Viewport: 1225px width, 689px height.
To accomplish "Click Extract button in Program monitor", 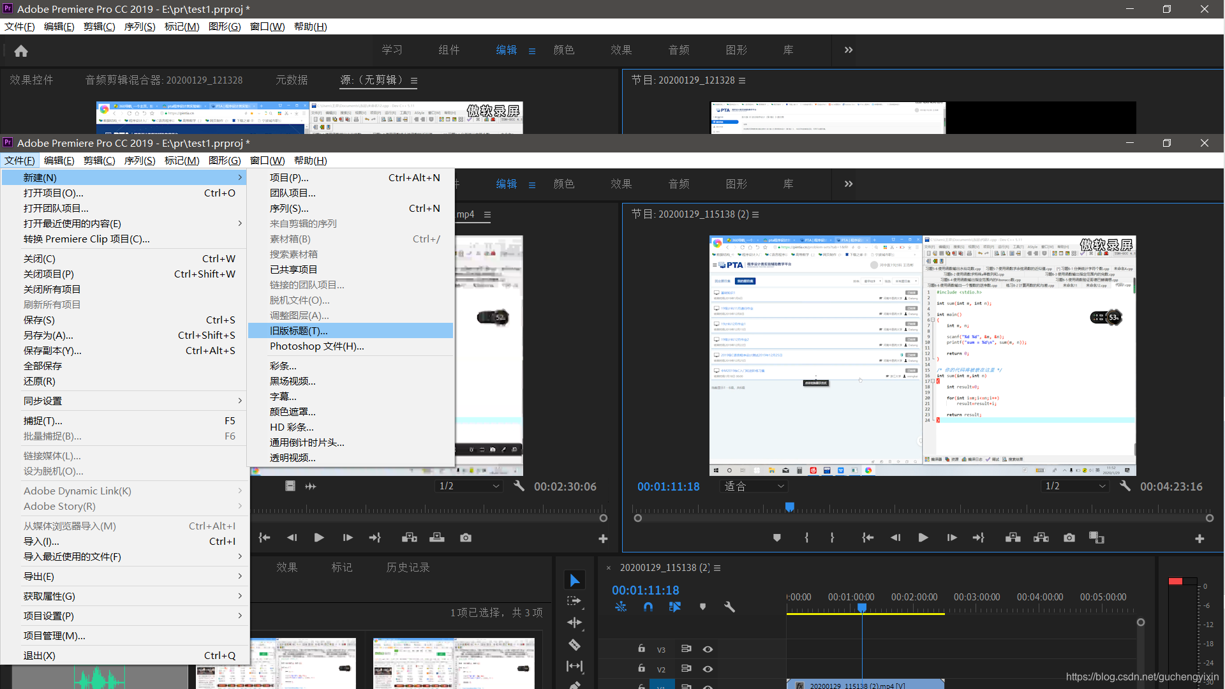I will pos(1041,538).
